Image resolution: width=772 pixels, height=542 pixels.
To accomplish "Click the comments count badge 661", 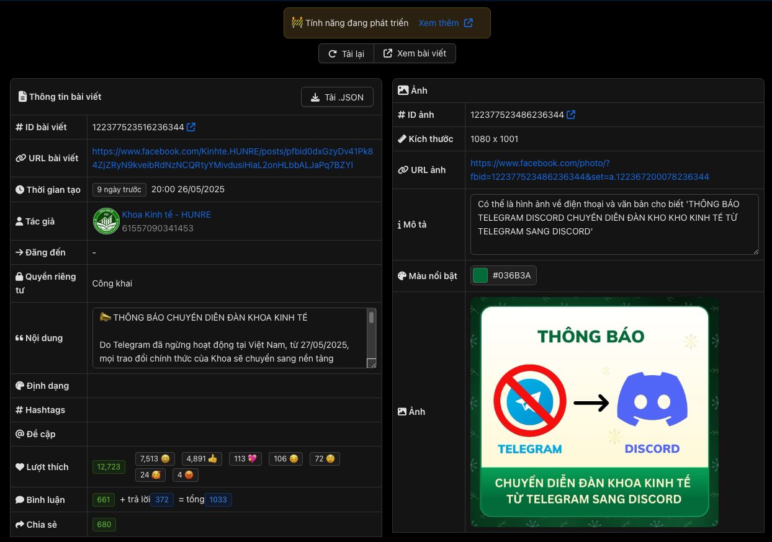I will [104, 500].
